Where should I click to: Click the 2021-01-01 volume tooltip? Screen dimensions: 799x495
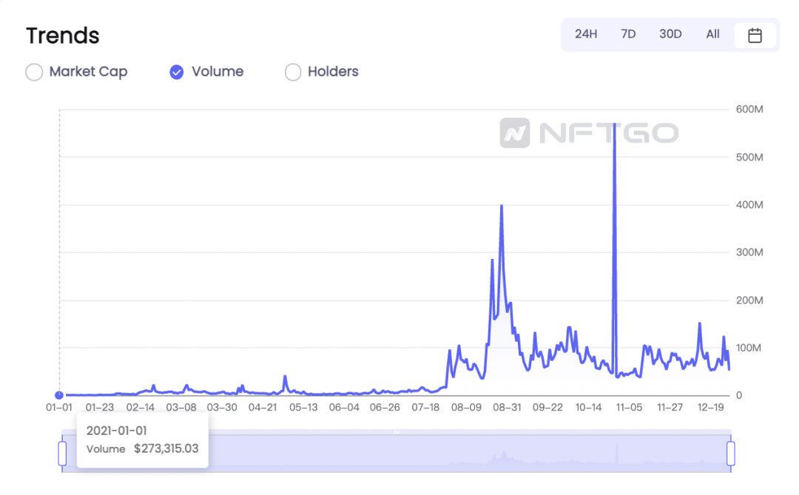pyautogui.click(x=142, y=440)
